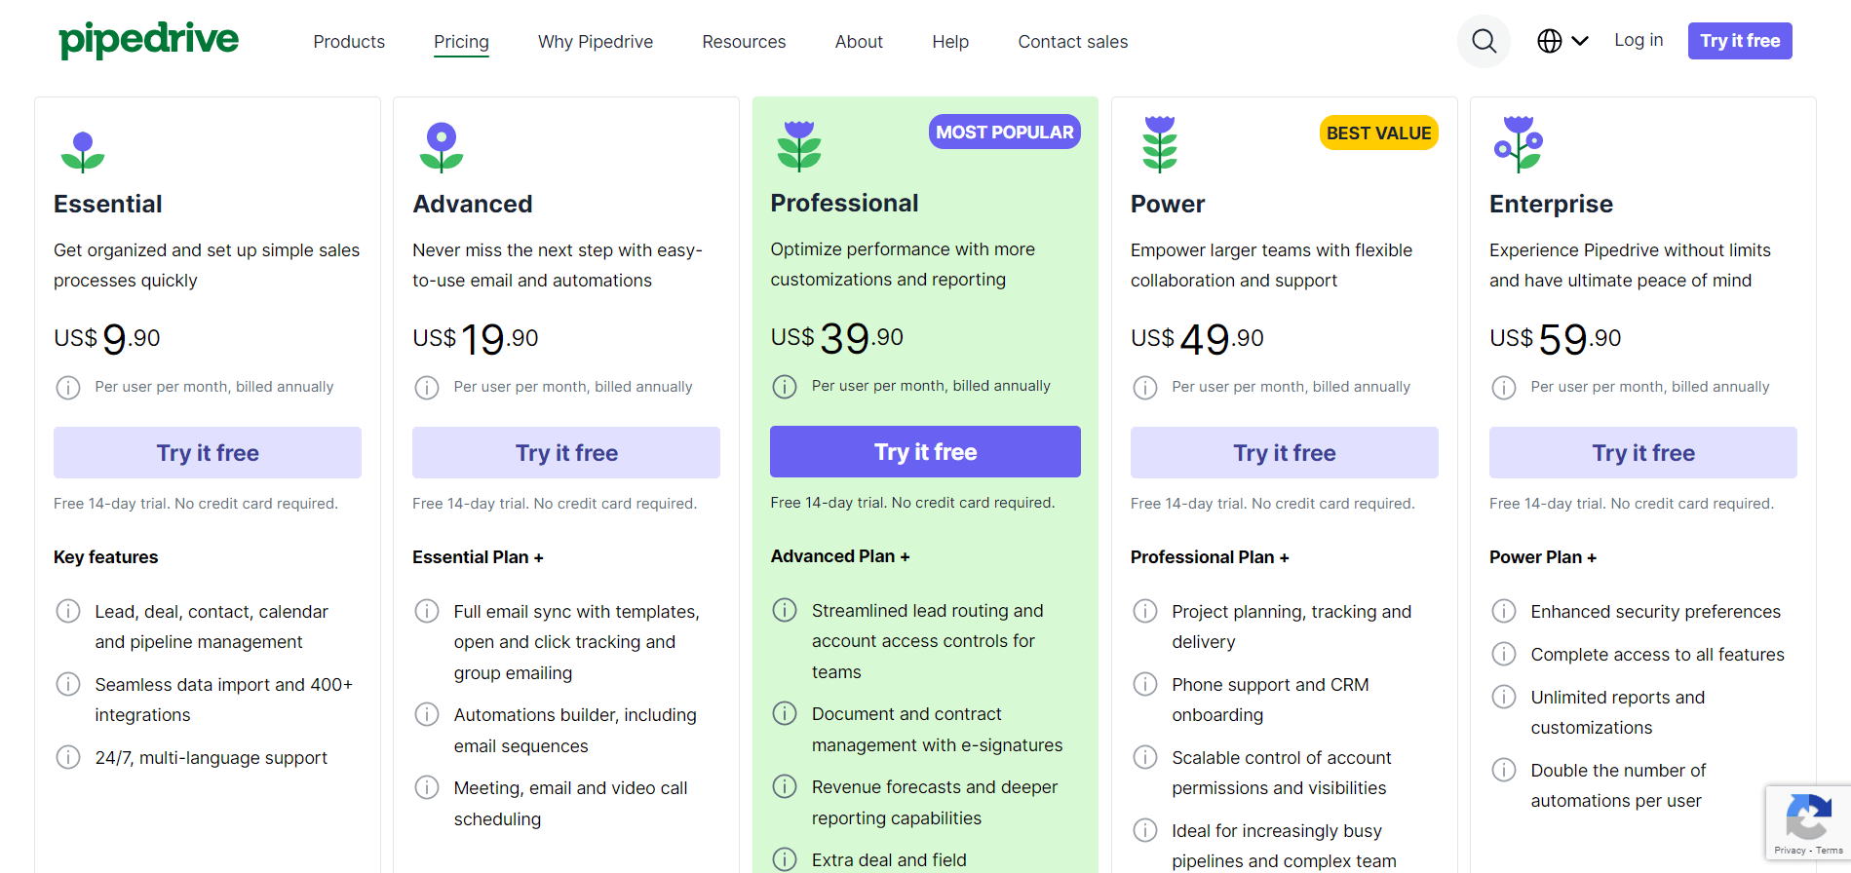Image resolution: width=1851 pixels, height=873 pixels.
Task: Open the search icon in the navigation bar
Action: pyautogui.click(x=1483, y=41)
